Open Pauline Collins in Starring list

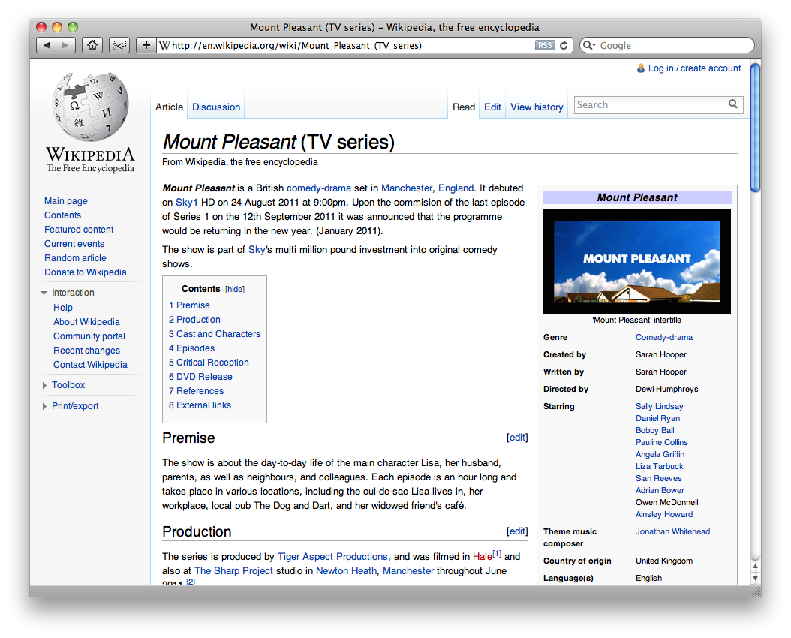[x=661, y=442]
